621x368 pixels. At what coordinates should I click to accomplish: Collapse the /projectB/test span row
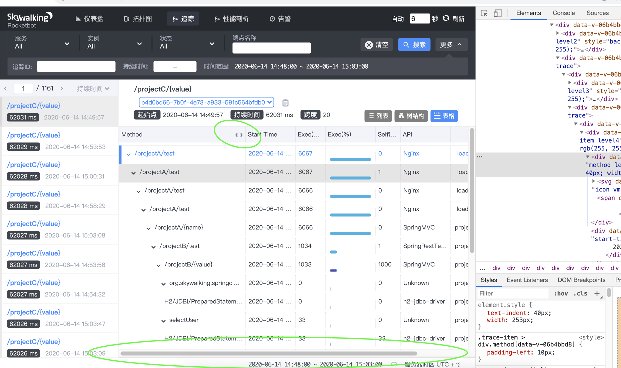pyautogui.click(x=153, y=247)
